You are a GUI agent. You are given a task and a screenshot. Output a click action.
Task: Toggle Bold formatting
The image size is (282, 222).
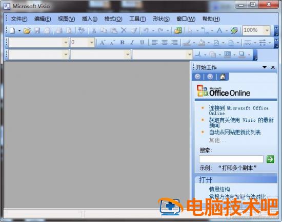click(123, 43)
